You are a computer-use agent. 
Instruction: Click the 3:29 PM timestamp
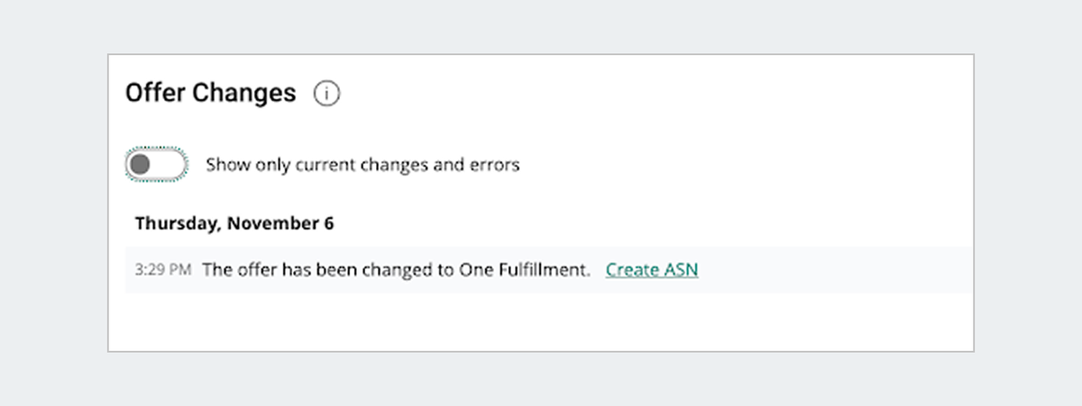162,269
